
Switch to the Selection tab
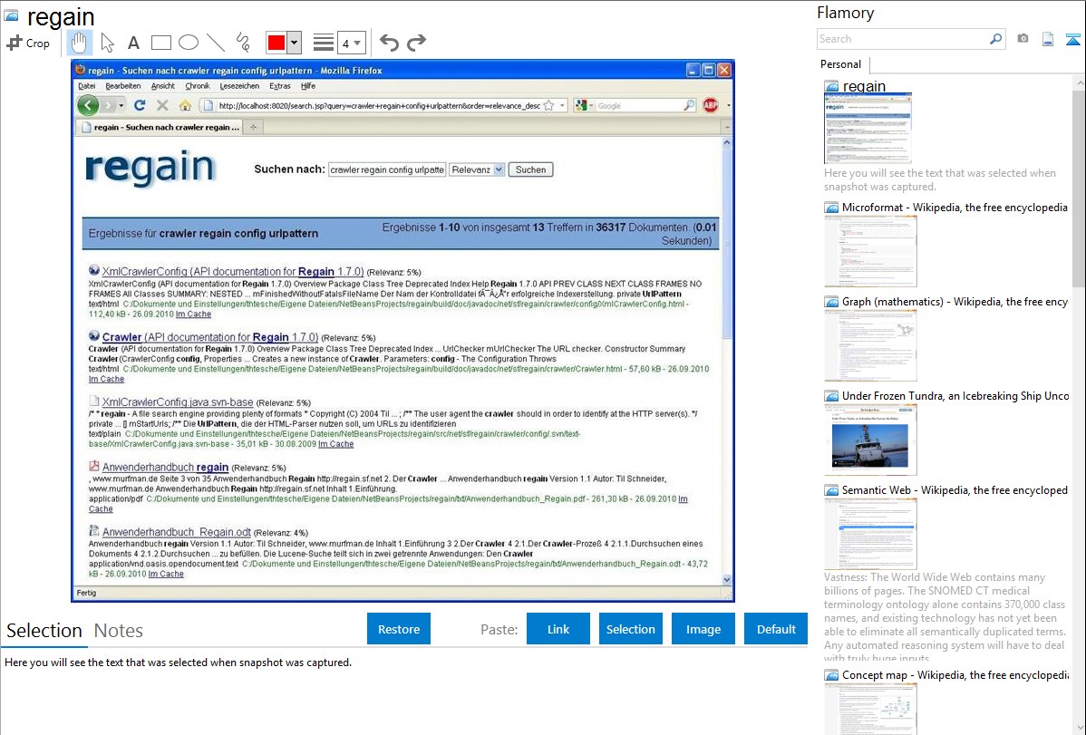[x=44, y=631]
